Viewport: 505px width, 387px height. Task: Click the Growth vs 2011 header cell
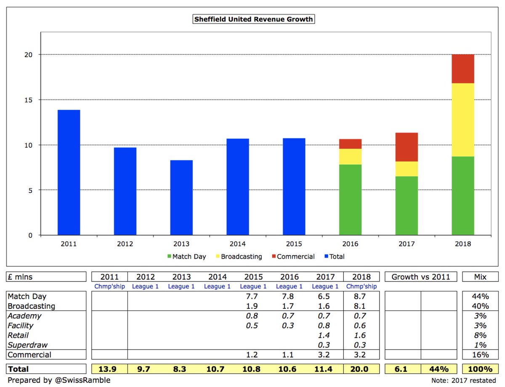point(420,277)
